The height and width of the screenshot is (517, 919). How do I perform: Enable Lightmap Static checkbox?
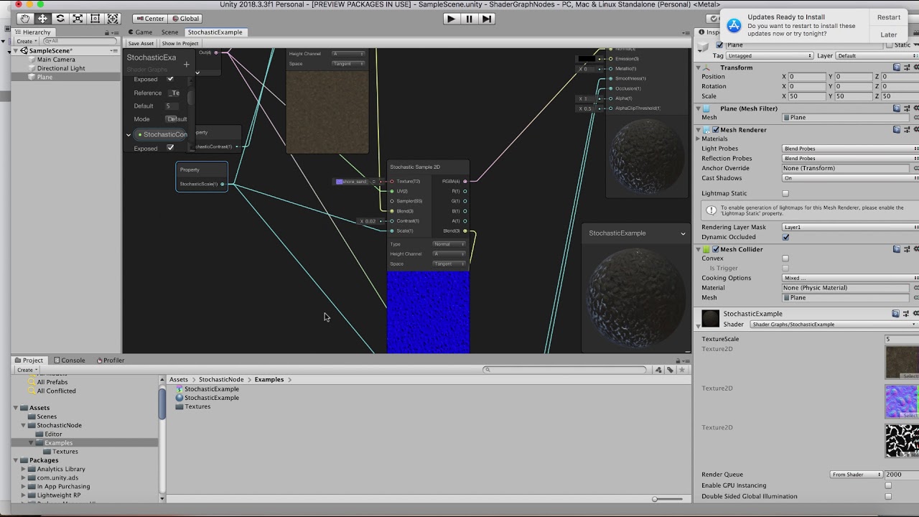click(x=785, y=193)
